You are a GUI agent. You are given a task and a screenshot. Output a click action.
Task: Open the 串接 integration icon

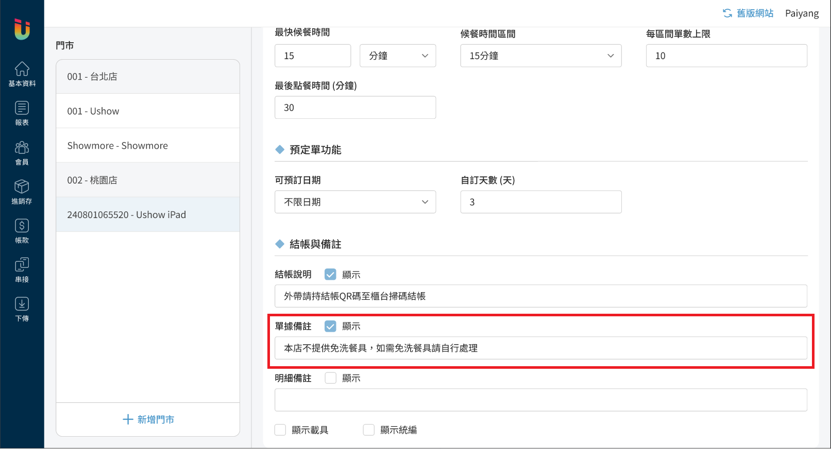pos(22,265)
